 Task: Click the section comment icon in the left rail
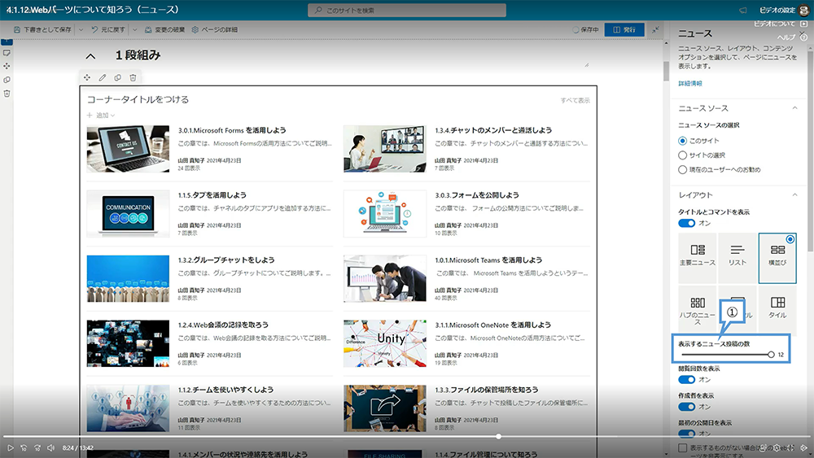(7, 53)
